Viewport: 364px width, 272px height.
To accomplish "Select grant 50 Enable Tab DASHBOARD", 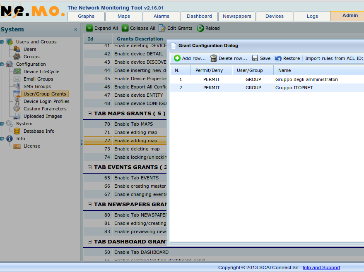I will tap(224, 252).
